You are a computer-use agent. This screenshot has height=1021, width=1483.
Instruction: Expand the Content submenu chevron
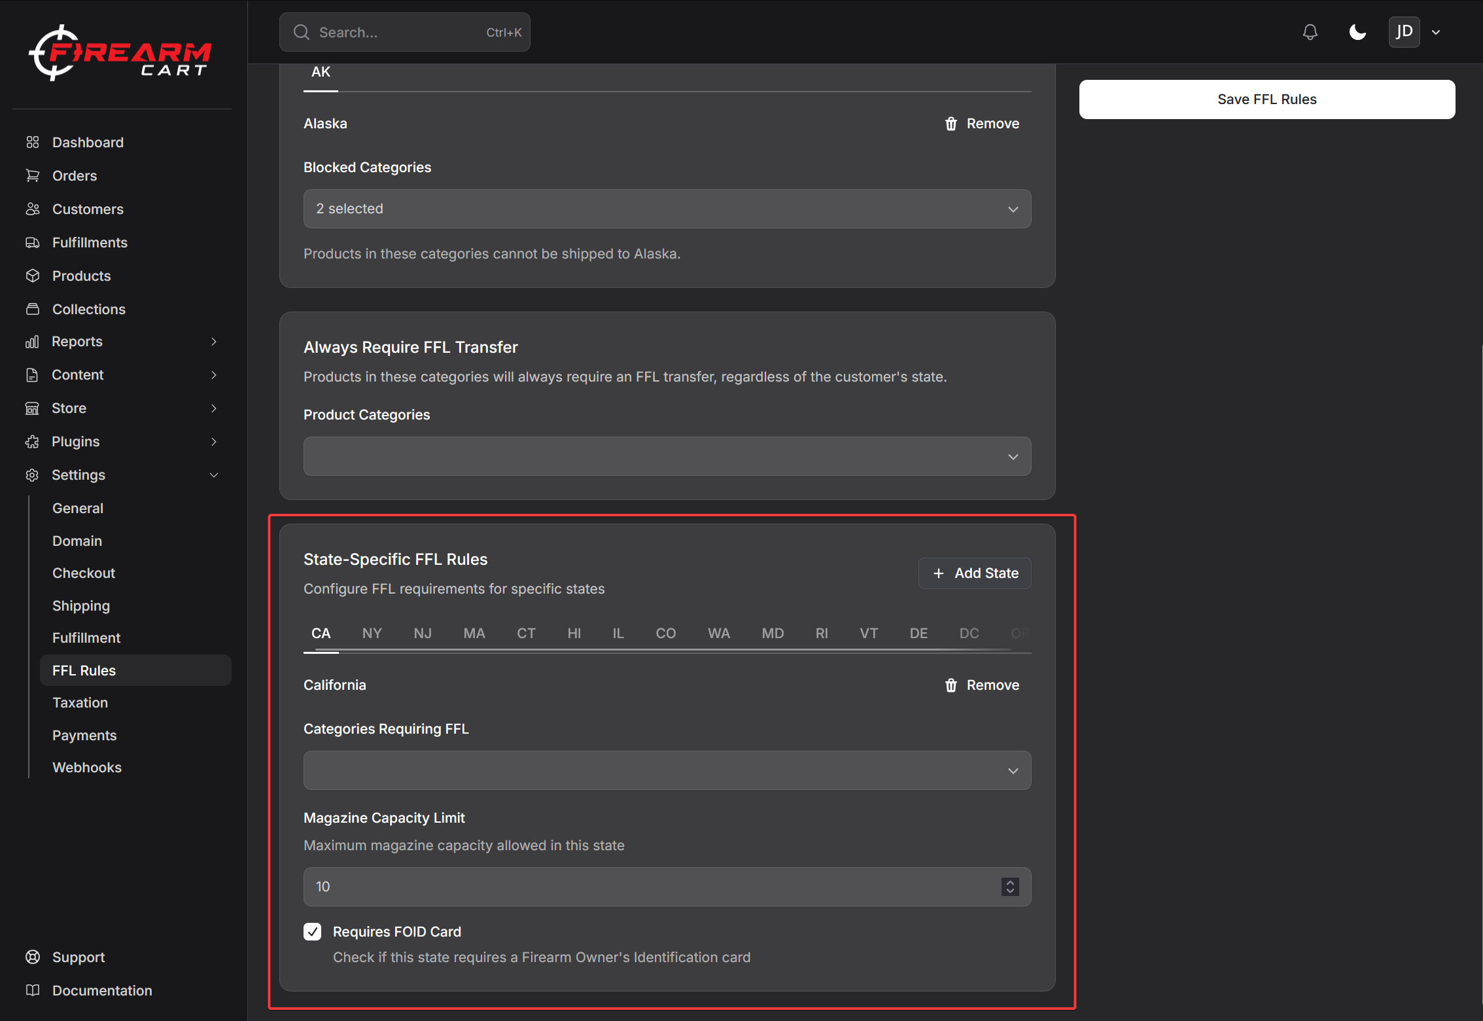click(x=213, y=375)
